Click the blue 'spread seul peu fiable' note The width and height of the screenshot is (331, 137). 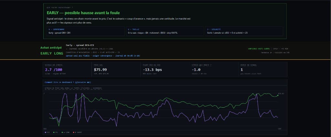(x=103, y=56)
